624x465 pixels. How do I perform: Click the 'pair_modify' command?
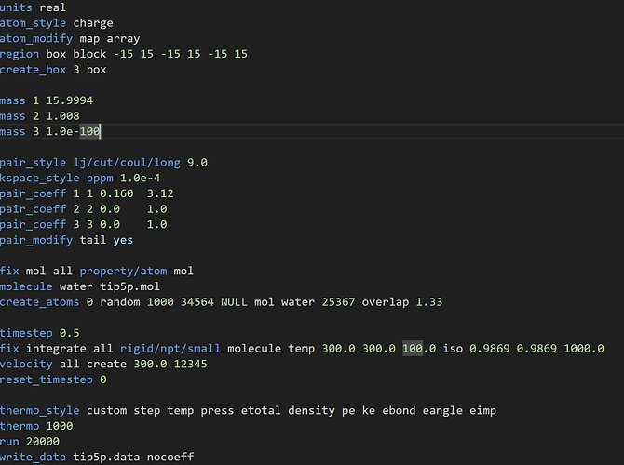[x=36, y=240]
